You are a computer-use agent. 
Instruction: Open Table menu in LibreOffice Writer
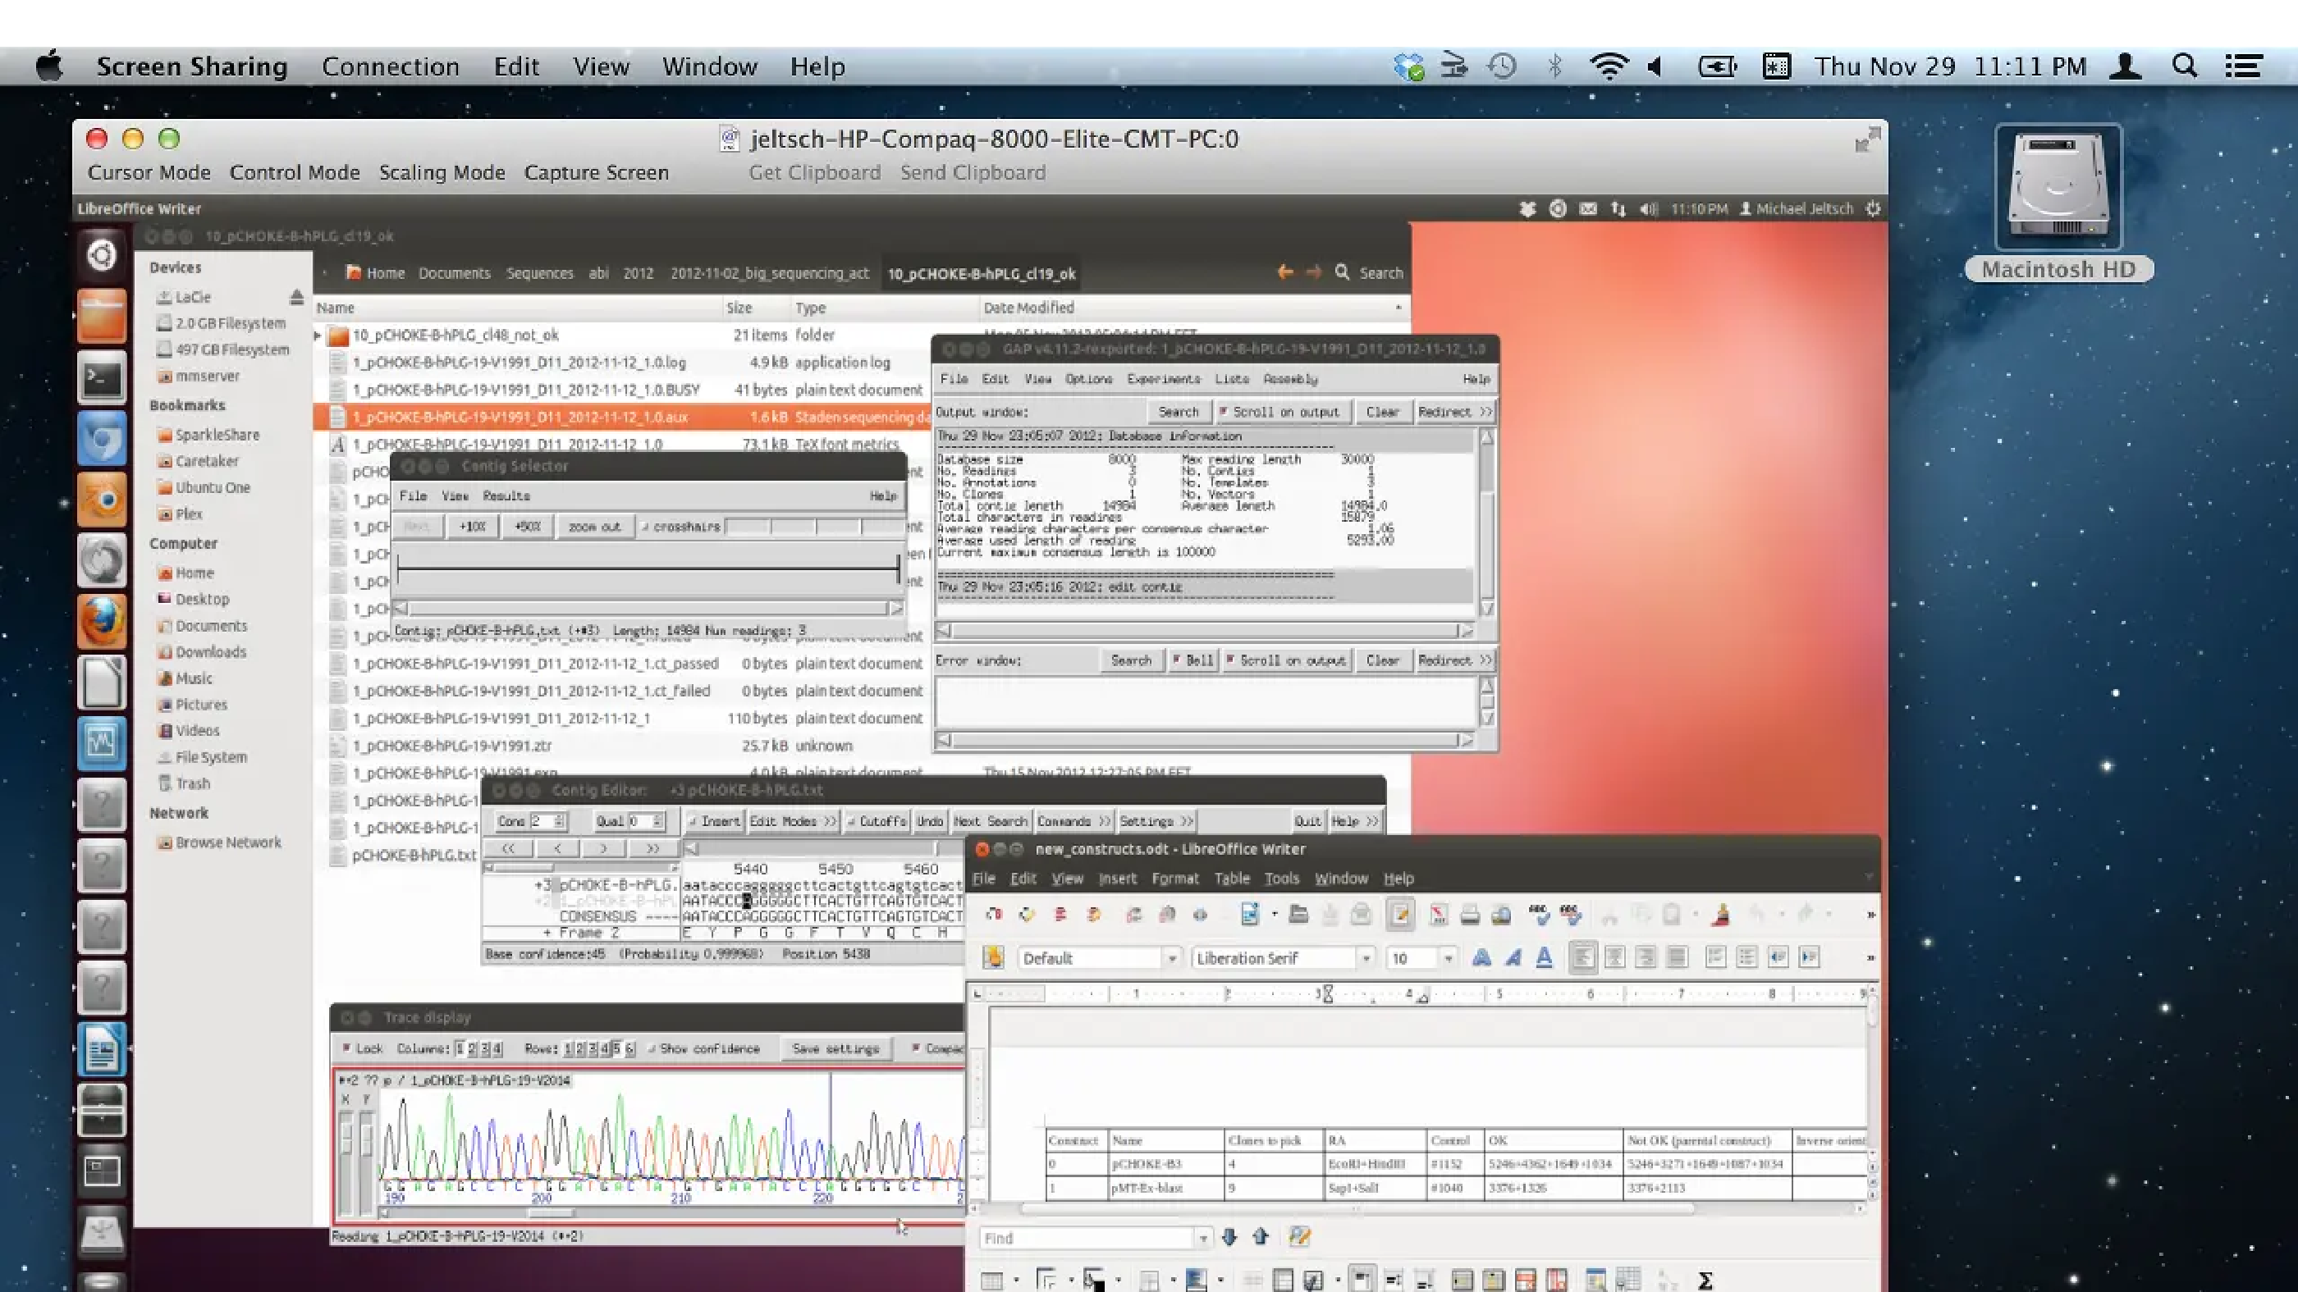click(x=1231, y=879)
